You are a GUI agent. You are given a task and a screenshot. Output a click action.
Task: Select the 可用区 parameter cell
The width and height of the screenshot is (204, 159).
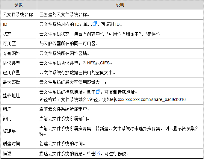click(19, 44)
